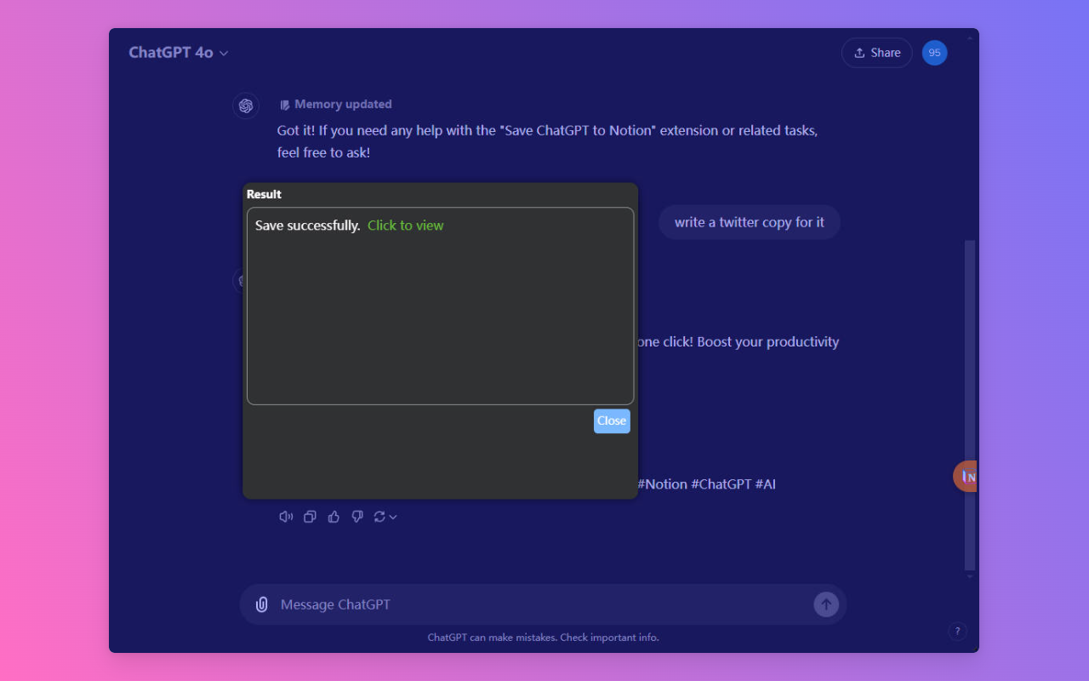Click the Memory updated label

pos(342,105)
